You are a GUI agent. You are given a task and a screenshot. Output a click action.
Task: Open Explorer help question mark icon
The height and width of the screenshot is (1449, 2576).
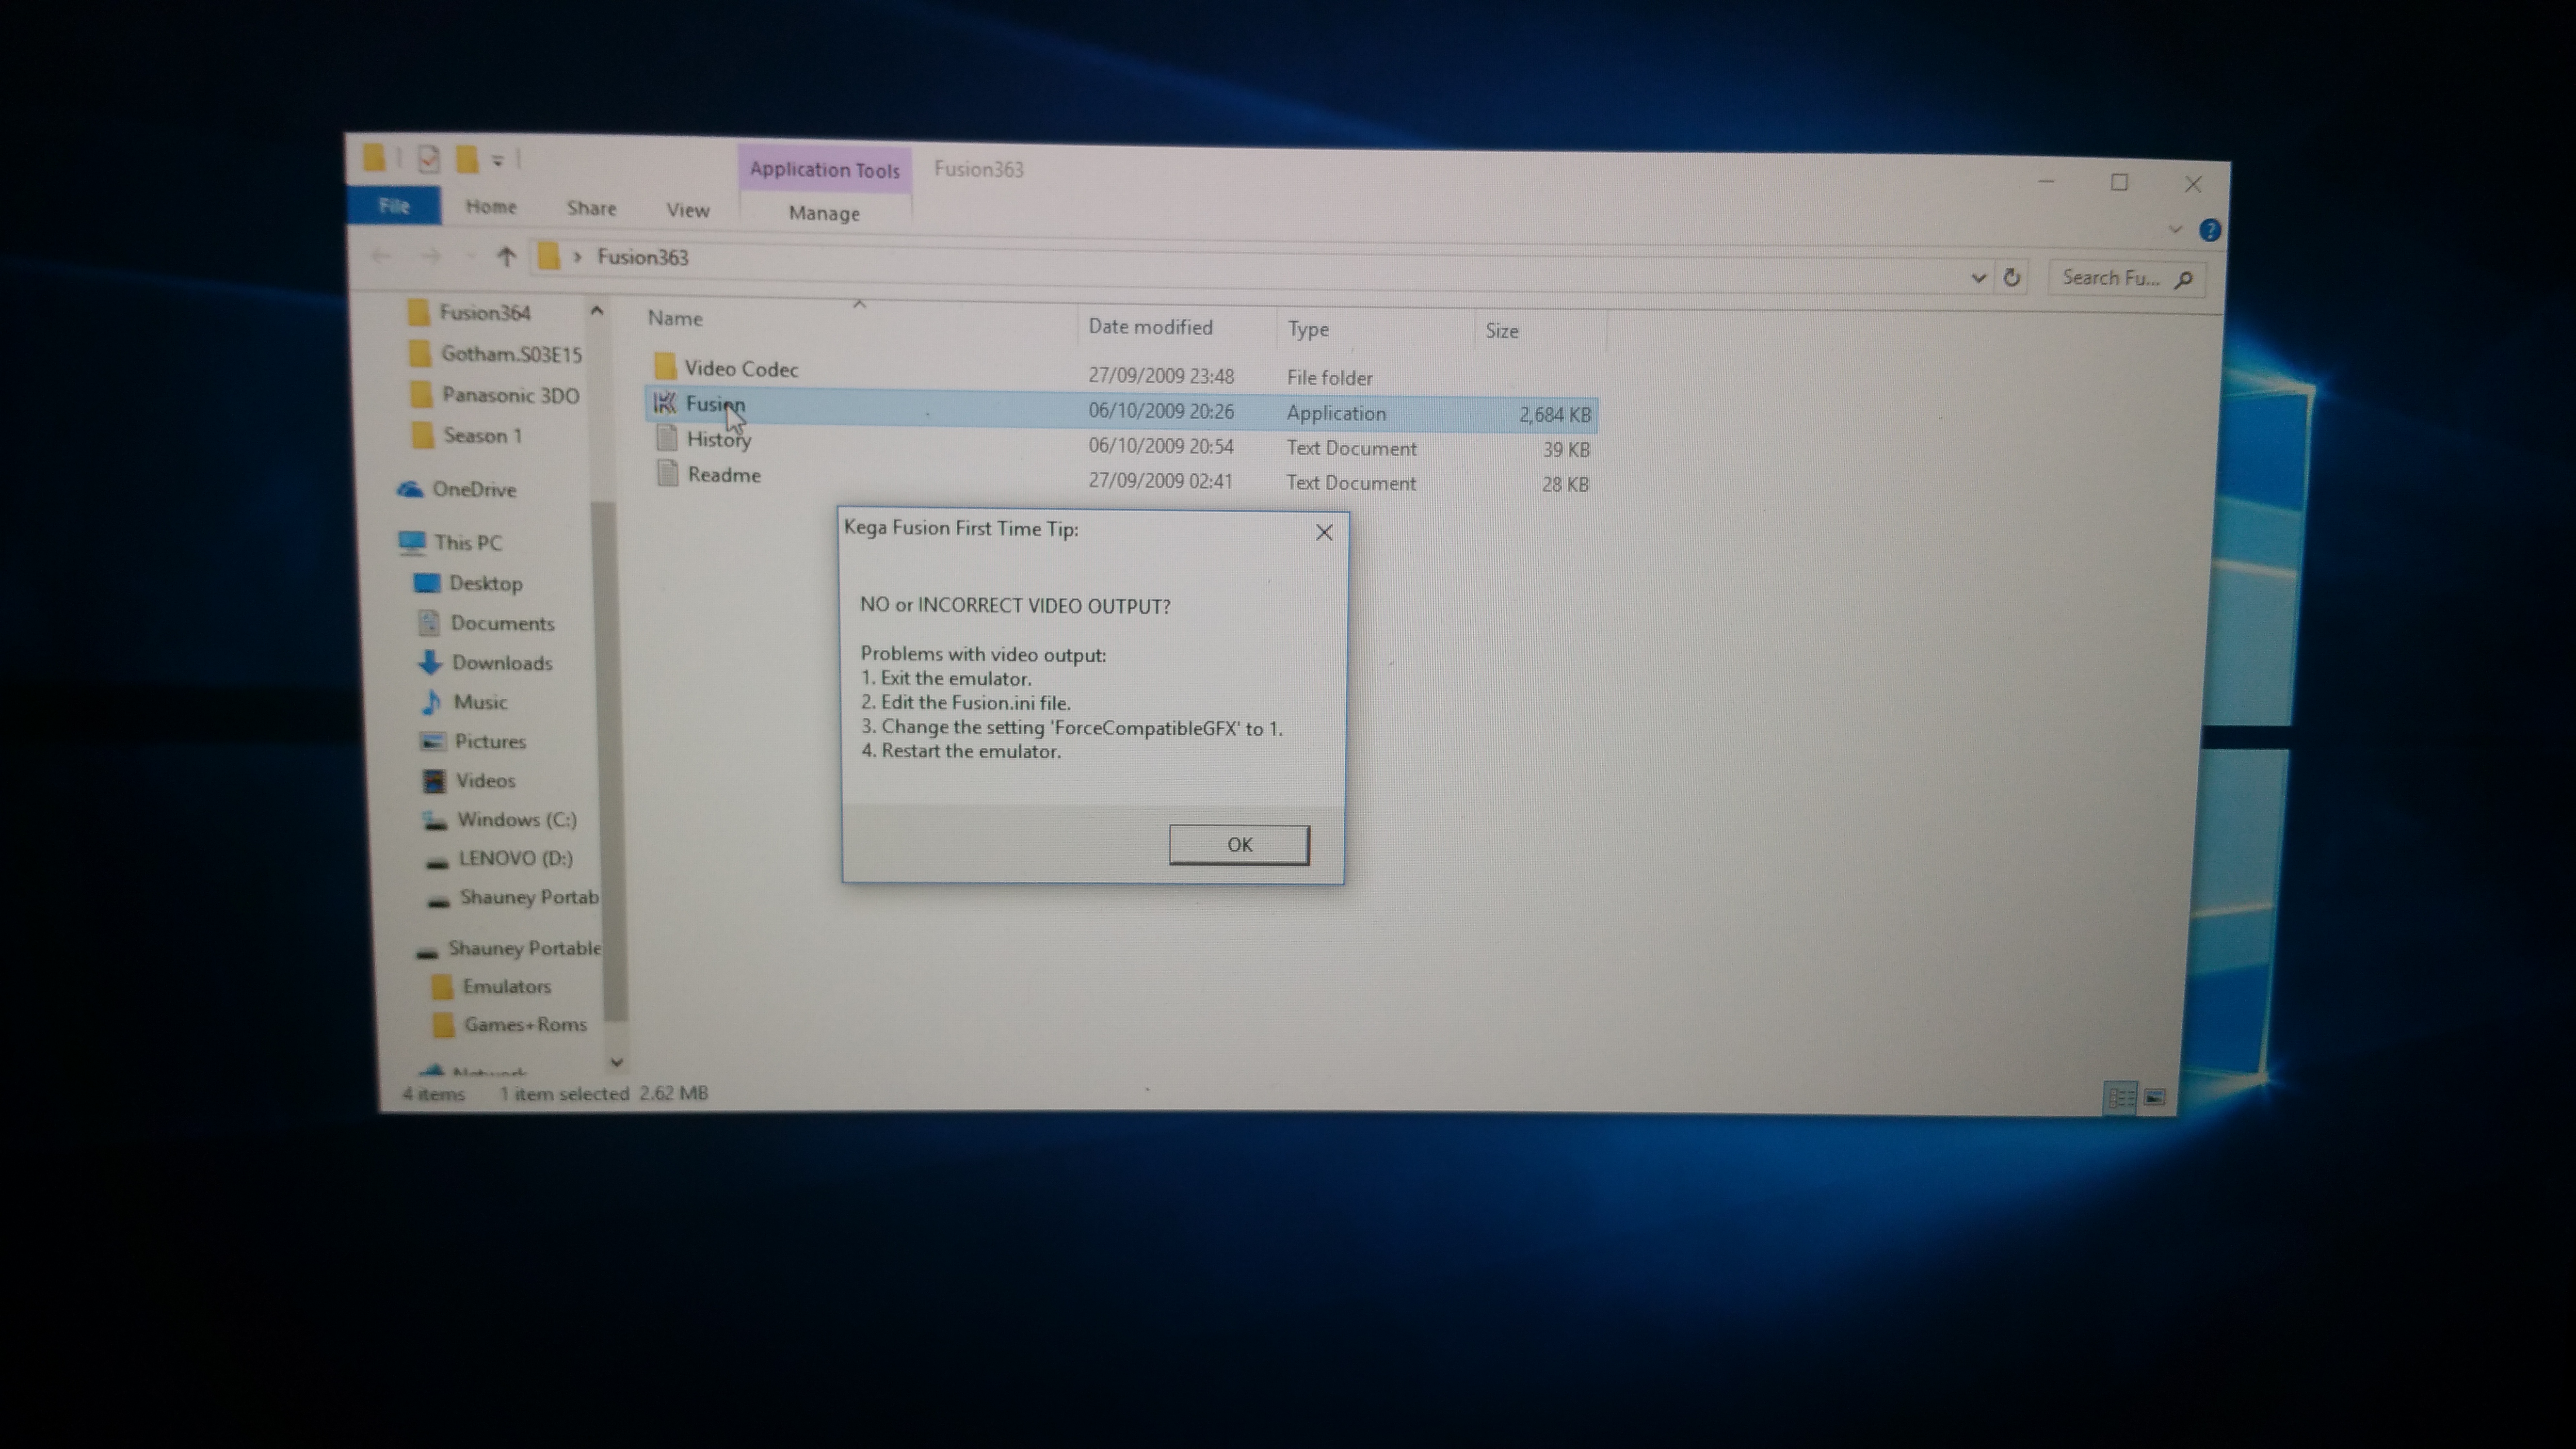(2209, 231)
